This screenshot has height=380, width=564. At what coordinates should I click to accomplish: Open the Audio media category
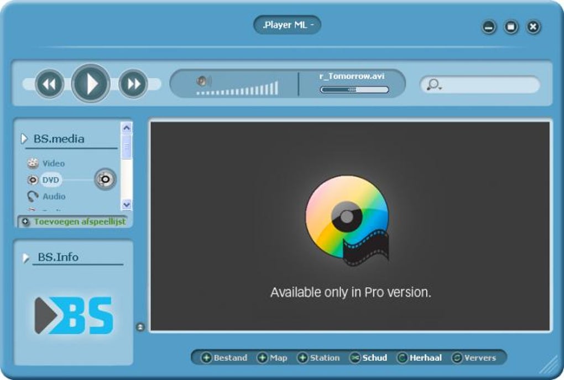coord(54,197)
